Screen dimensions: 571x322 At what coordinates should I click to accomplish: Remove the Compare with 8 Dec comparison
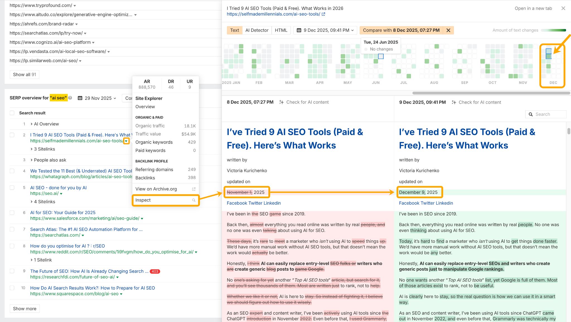click(448, 30)
